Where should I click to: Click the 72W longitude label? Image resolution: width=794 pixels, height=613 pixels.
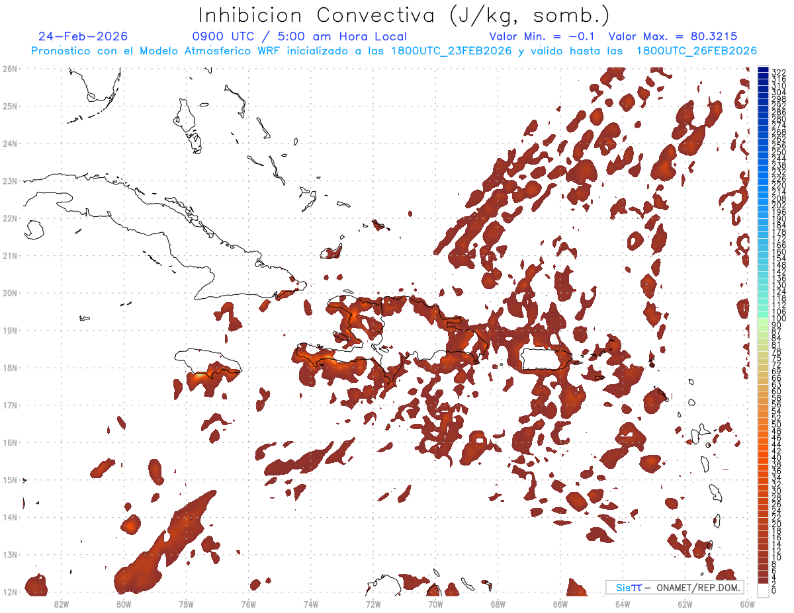click(373, 603)
